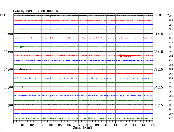
Task: Select minute tick label 06
Action: click(69, 125)
